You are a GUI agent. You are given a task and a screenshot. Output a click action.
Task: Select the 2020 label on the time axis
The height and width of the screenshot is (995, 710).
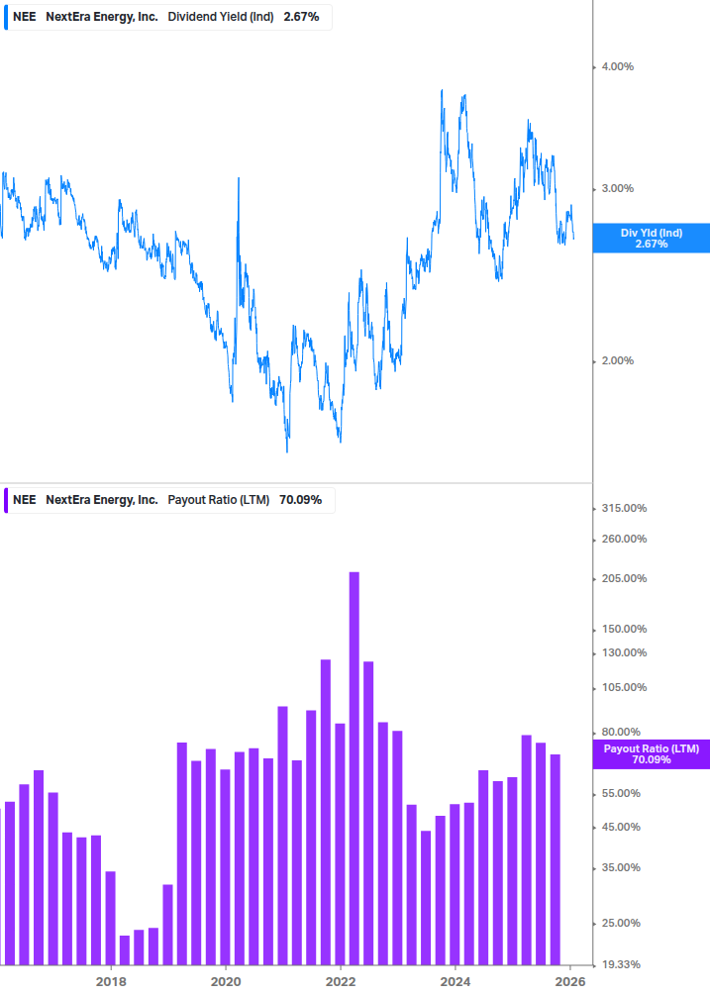(226, 981)
